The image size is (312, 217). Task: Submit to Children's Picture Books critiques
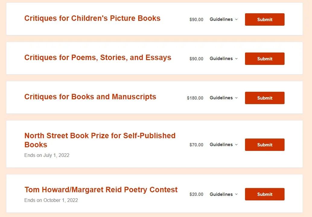pyautogui.click(x=265, y=20)
